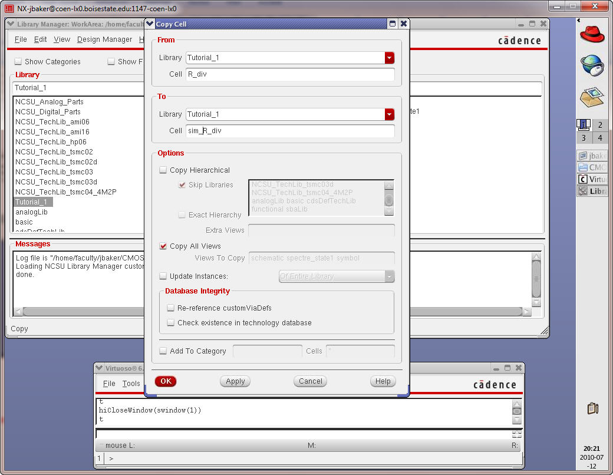Enable the Copy Hierarchical checkbox
The image size is (613, 475).
163,170
